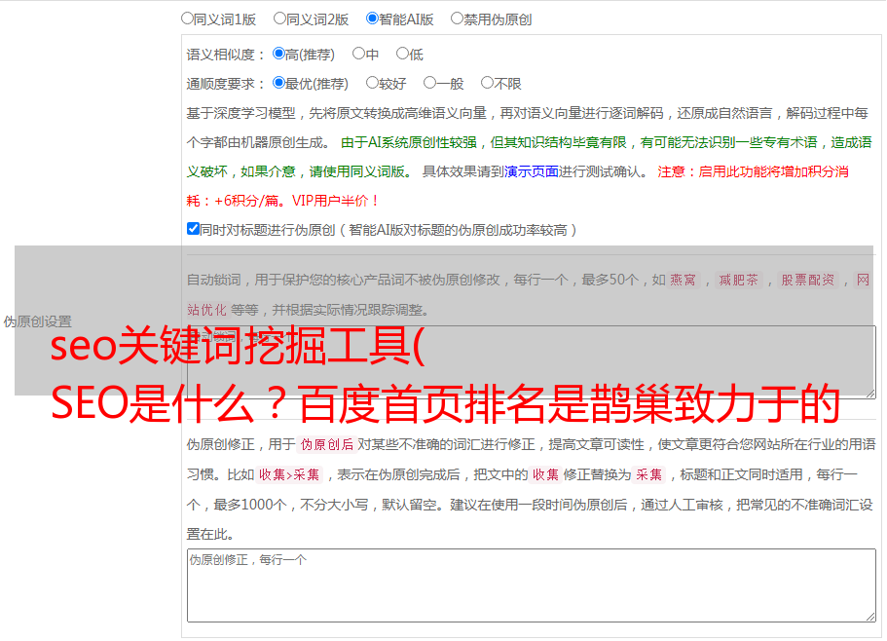
Task: Click the 减肥茶 example keyword tag
Action: tap(738, 280)
